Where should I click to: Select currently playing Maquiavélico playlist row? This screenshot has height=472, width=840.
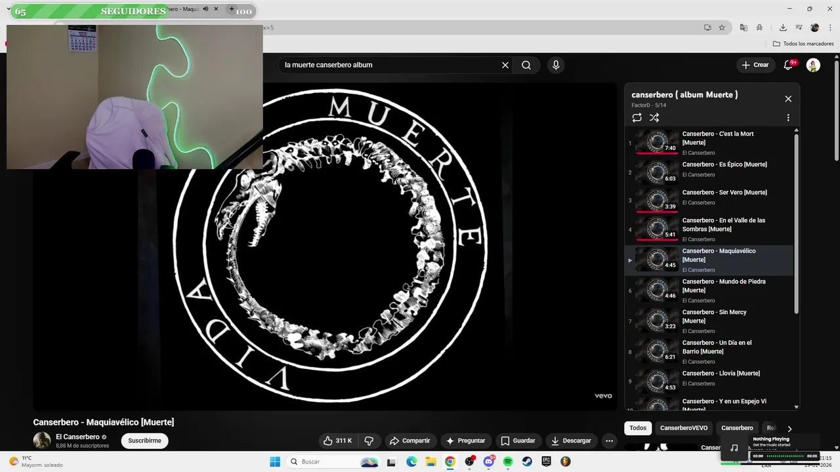point(709,260)
